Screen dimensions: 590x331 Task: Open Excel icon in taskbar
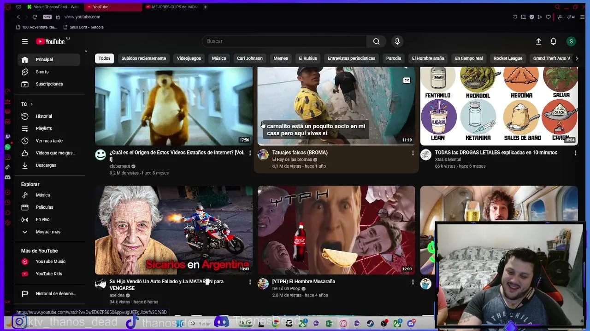(x=330, y=324)
